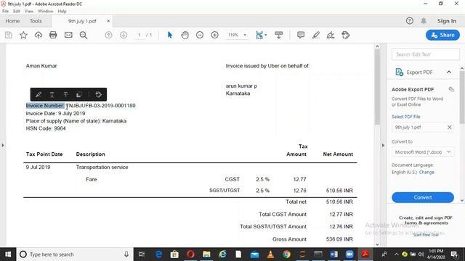Switch to the Tools tab

(36, 21)
